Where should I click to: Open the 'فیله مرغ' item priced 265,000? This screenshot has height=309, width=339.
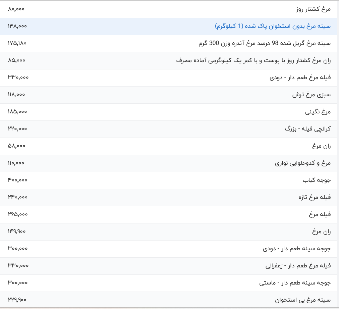coord(320,214)
